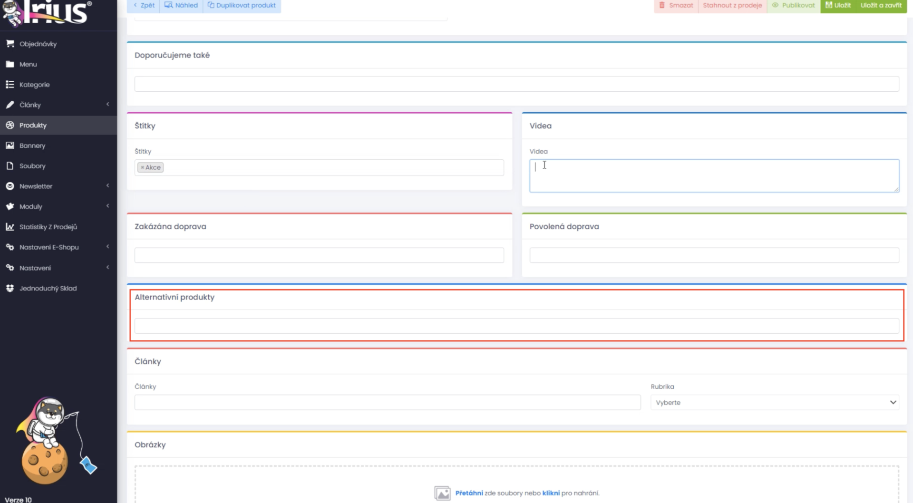The height and width of the screenshot is (503, 913).
Task: Click into the Štítky tag field
Action: [x=319, y=168]
